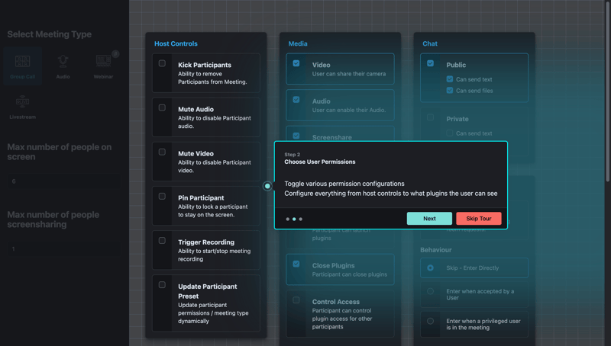Select the Audio meeting type icon
Screen dimensions: 611x346
(63, 66)
